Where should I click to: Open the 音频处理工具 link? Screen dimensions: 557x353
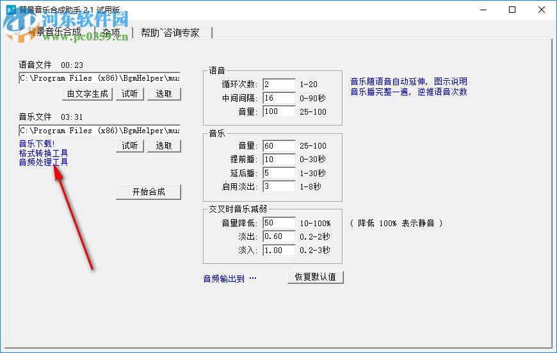click(x=44, y=162)
